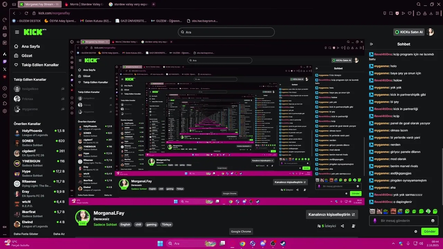The image size is (443, 249).
Task: Collapse Kick sidebar with hamburger menu
Action: click(17, 32)
